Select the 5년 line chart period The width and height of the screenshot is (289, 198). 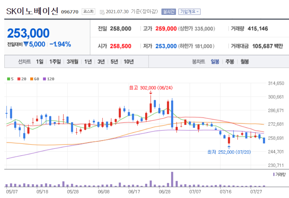tap(114, 62)
